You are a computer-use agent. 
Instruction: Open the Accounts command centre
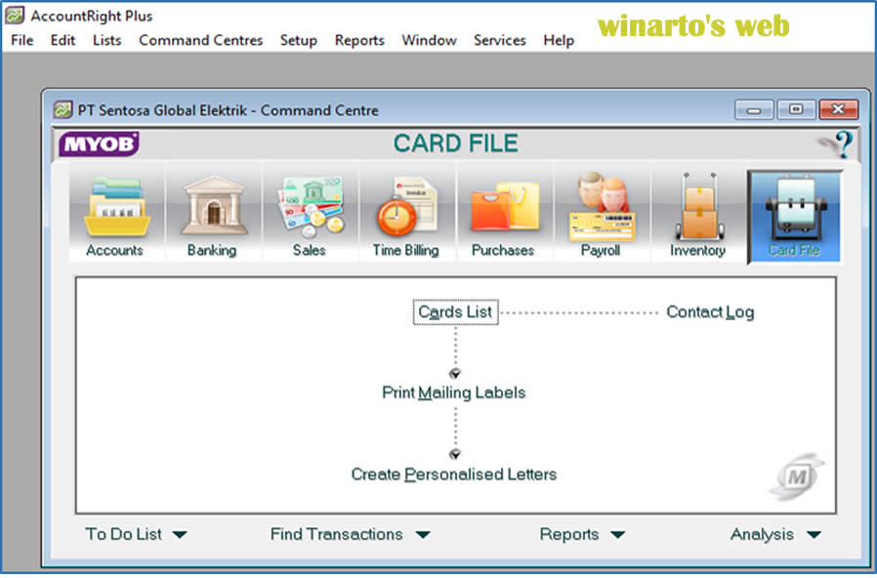[x=115, y=210]
